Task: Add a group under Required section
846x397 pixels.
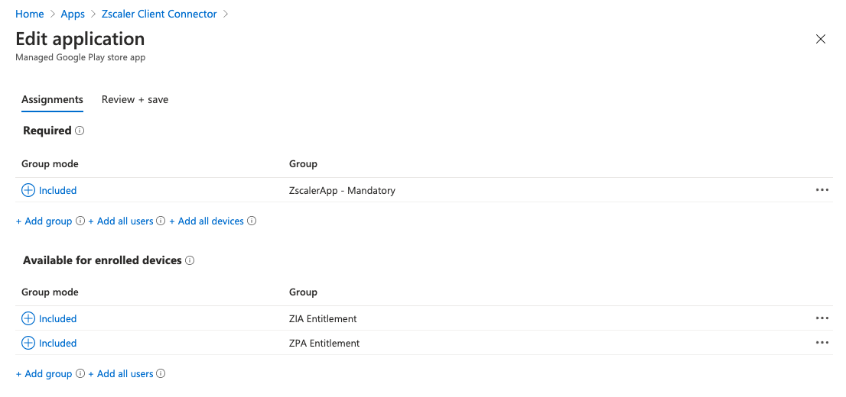Action: pos(44,221)
